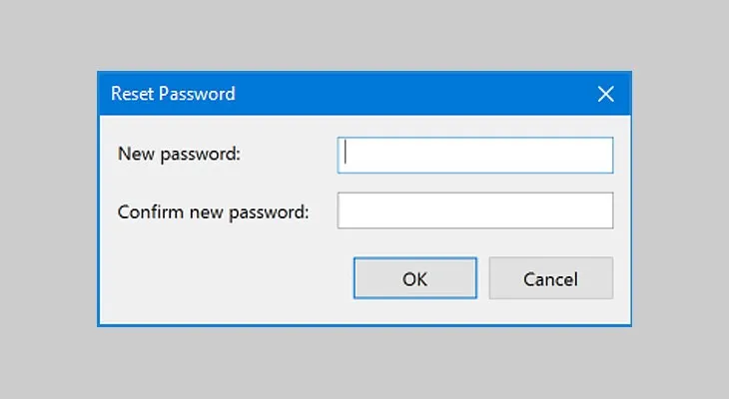Close the Reset Password dialog
This screenshot has width=729, height=399.
(605, 95)
